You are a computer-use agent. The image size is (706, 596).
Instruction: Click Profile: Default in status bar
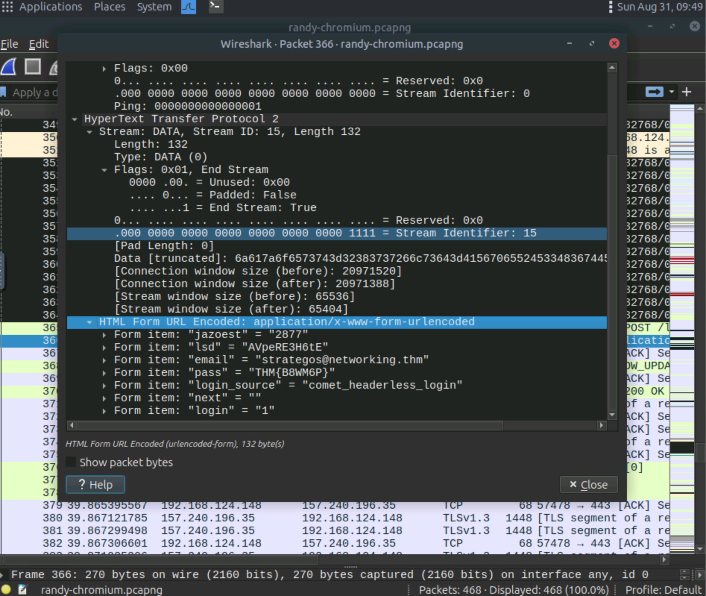663,590
